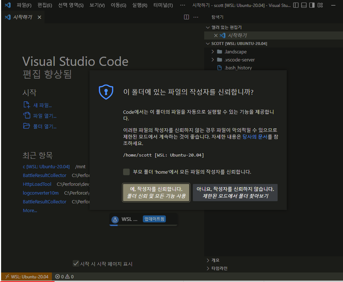Open the 이동(G) menu
This screenshot has width=343, height=282.
coord(118,5)
